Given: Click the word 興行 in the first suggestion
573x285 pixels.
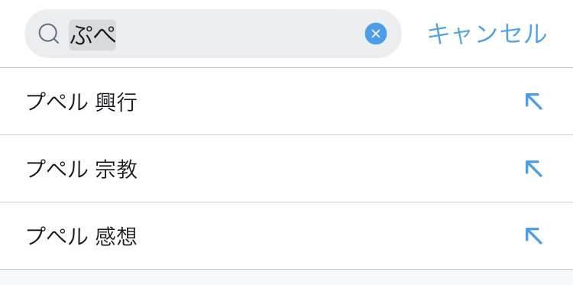Looking at the screenshot, I should coord(116,102).
